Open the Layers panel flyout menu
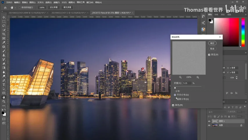248x140 pixels. [246, 102]
